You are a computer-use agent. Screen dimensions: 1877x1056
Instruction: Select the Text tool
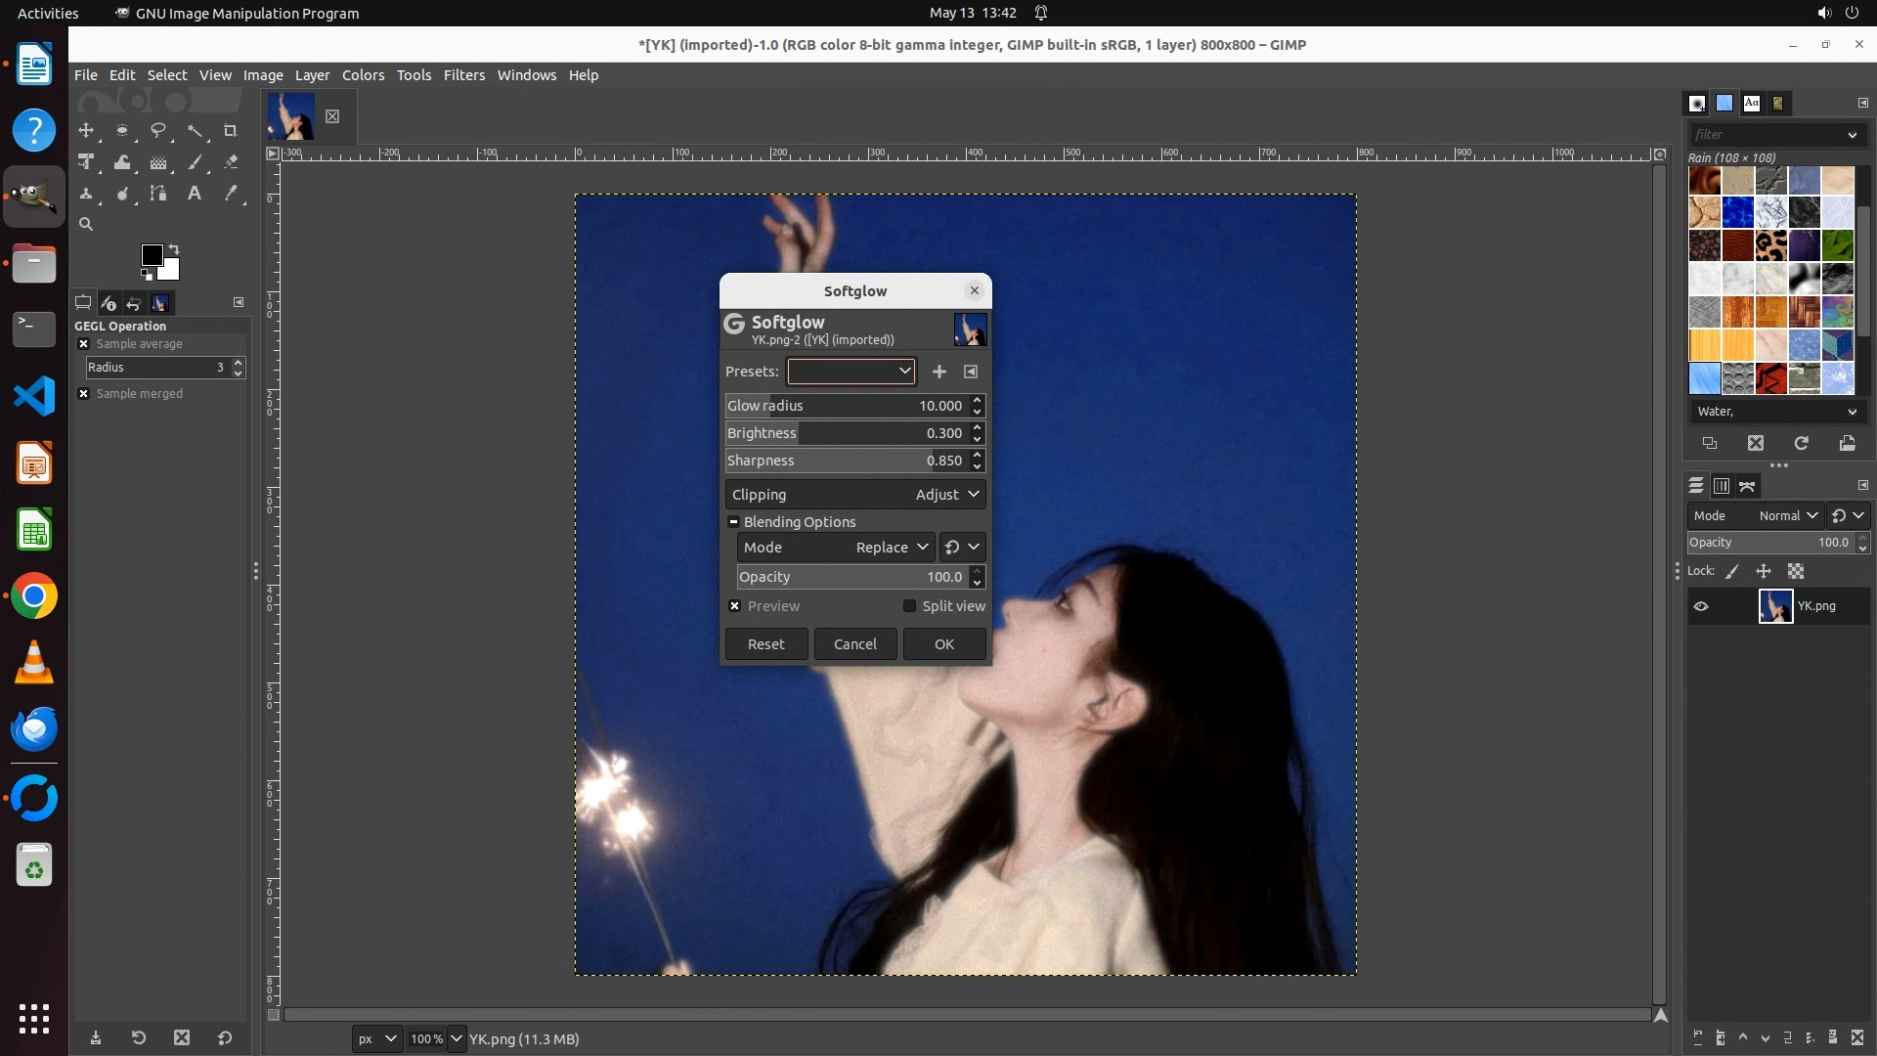(195, 194)
